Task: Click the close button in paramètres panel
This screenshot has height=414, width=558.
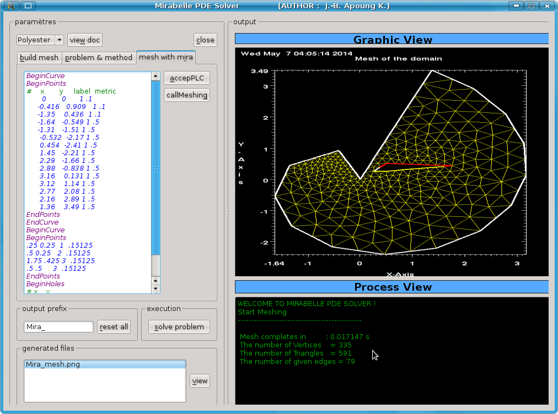Action: pos(205,40)
